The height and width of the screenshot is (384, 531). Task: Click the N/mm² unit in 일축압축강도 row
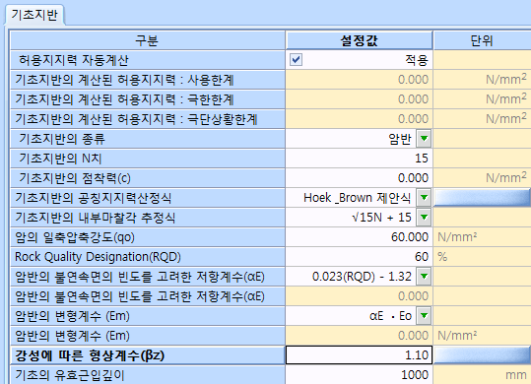(x=457, y=237)
